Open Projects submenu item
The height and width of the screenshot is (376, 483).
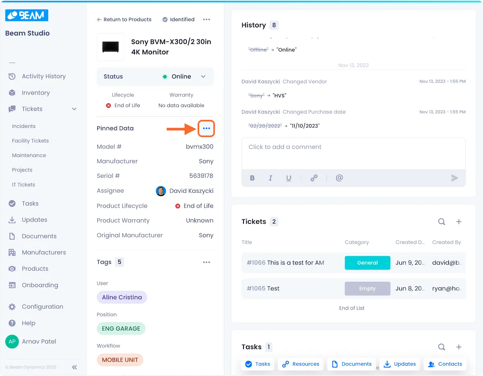pos(22,170)
